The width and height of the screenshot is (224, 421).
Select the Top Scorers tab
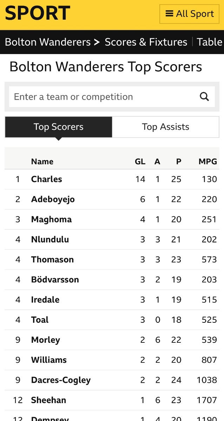tap(59, 127)
